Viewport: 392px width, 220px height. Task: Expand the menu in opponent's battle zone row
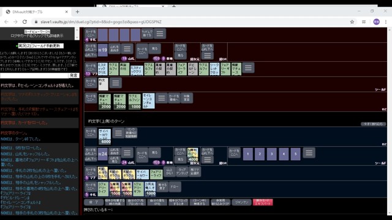pos(161,98)
